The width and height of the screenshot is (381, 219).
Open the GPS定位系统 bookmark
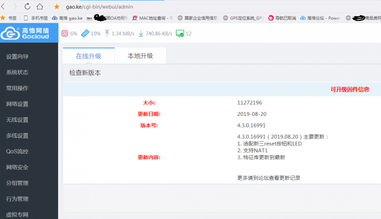pos(243,18)
